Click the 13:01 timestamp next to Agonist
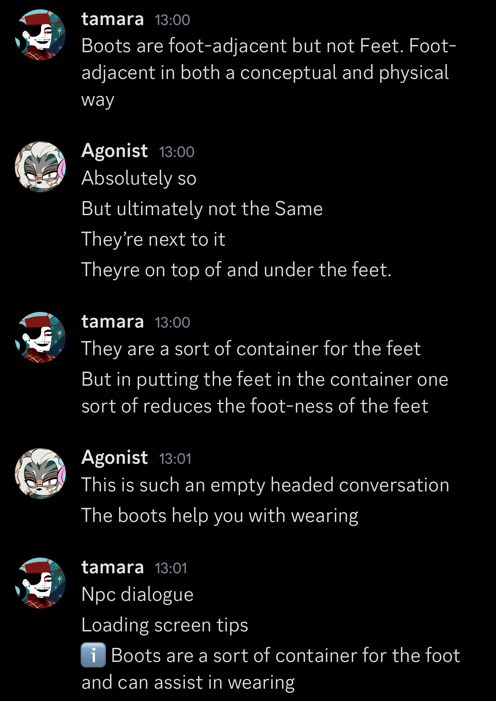The image size is (496, 701). pyautogui.click(x=175, y=459)
